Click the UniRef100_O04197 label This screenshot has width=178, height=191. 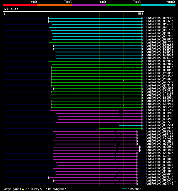click(x=160, y=58)
